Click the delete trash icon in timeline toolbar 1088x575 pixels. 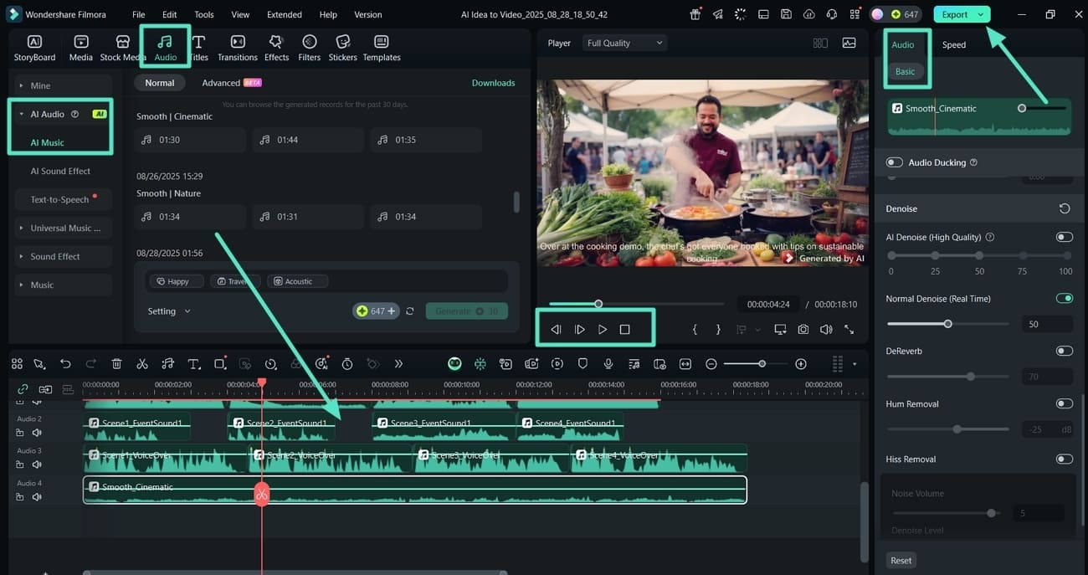pos(117,364)
